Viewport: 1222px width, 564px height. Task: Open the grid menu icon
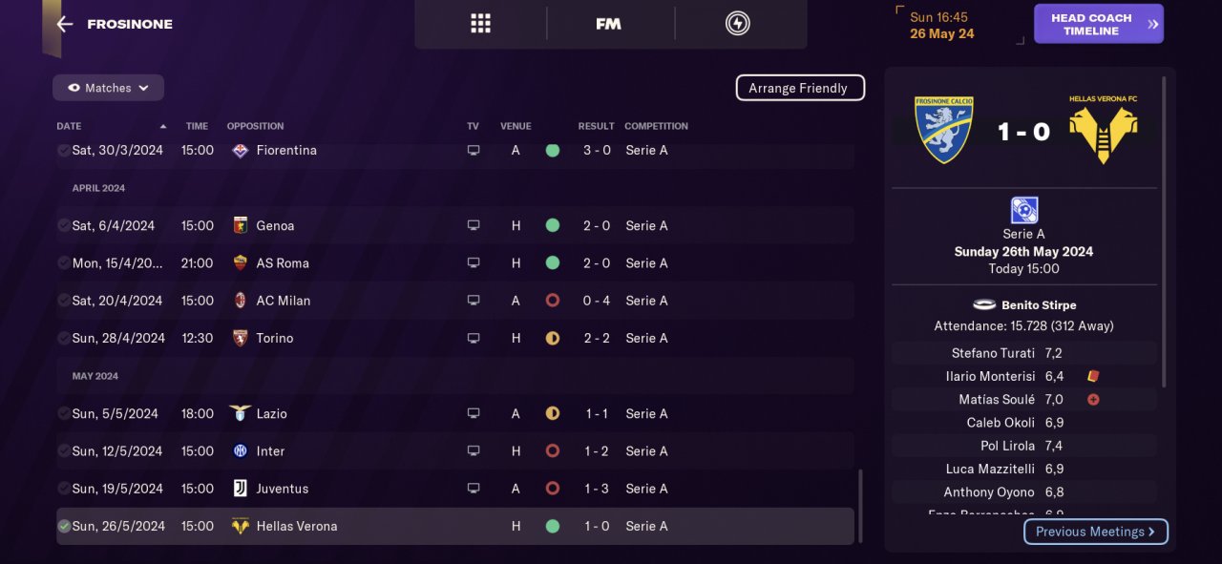pos(480,24)
